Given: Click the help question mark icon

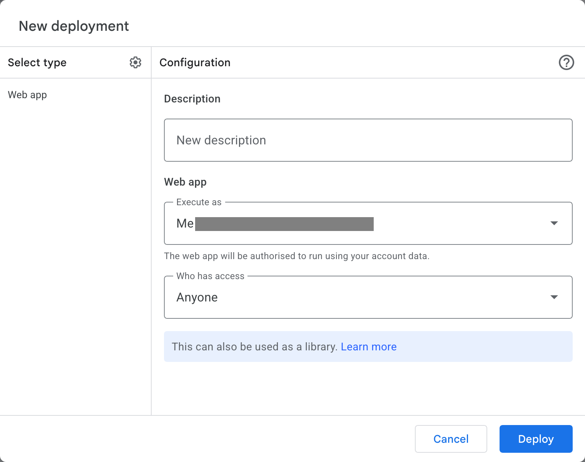Looking at the screenshot, I should coord(566,62).
